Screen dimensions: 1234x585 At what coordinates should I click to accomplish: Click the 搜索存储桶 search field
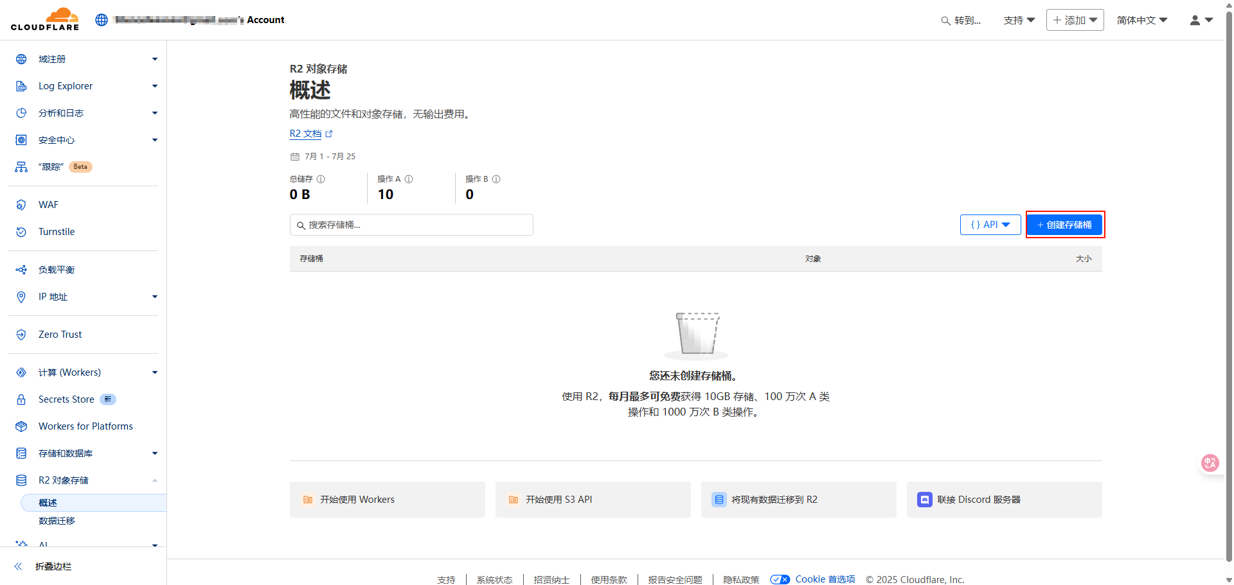[411, 225]
